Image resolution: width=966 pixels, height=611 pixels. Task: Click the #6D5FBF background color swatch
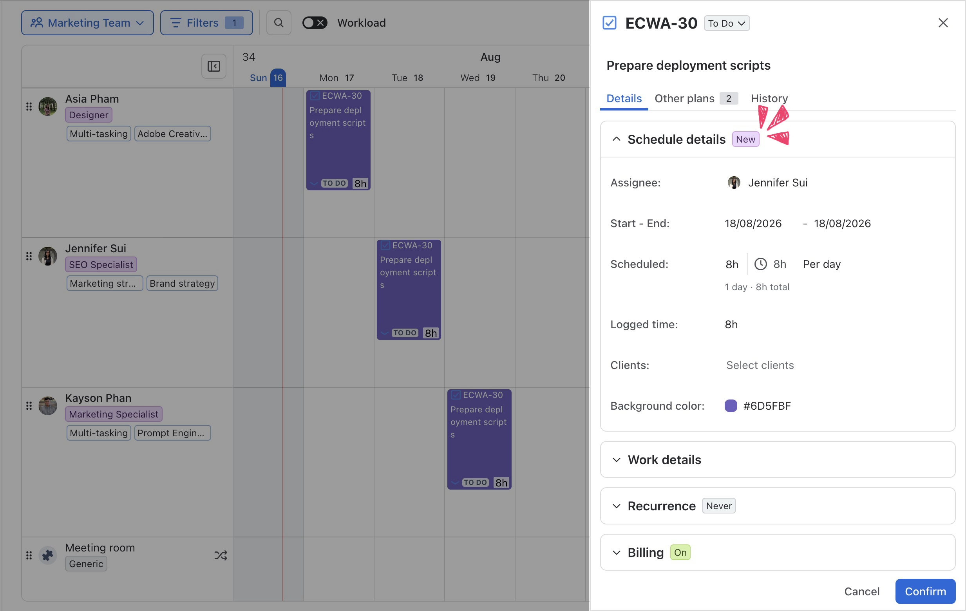731,406
